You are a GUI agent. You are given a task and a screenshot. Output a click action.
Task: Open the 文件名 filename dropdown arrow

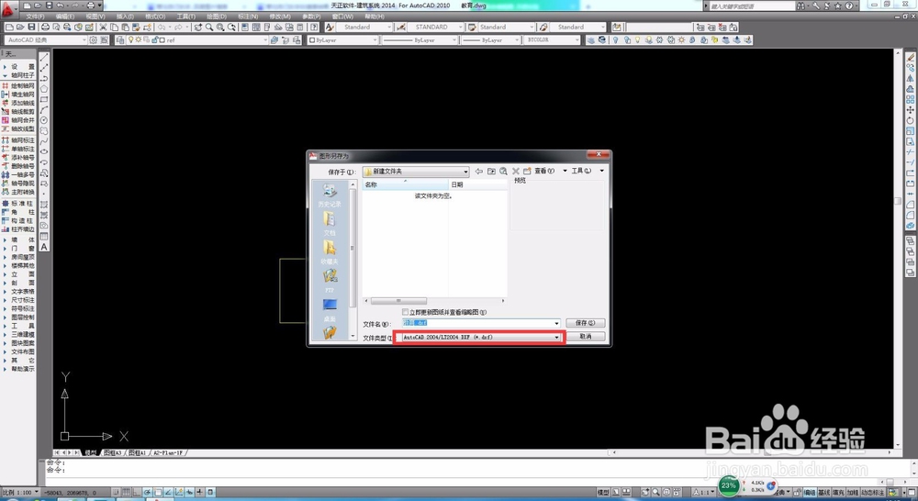556,323
